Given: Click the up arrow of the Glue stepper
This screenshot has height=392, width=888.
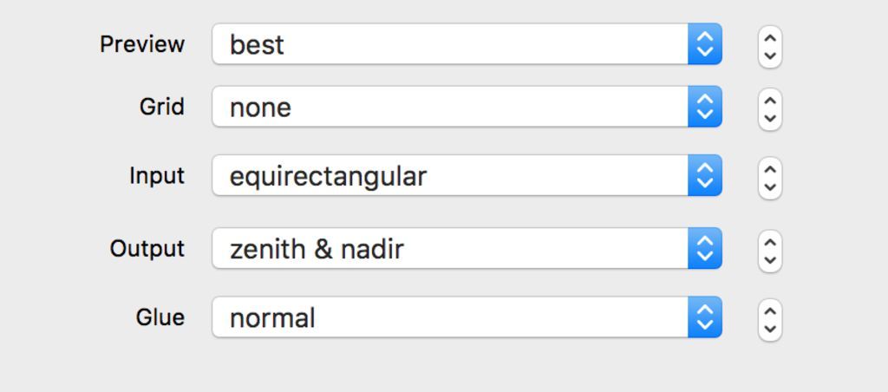Looking at the screenshot, I should pyautogui.click(x=770, y=310).
